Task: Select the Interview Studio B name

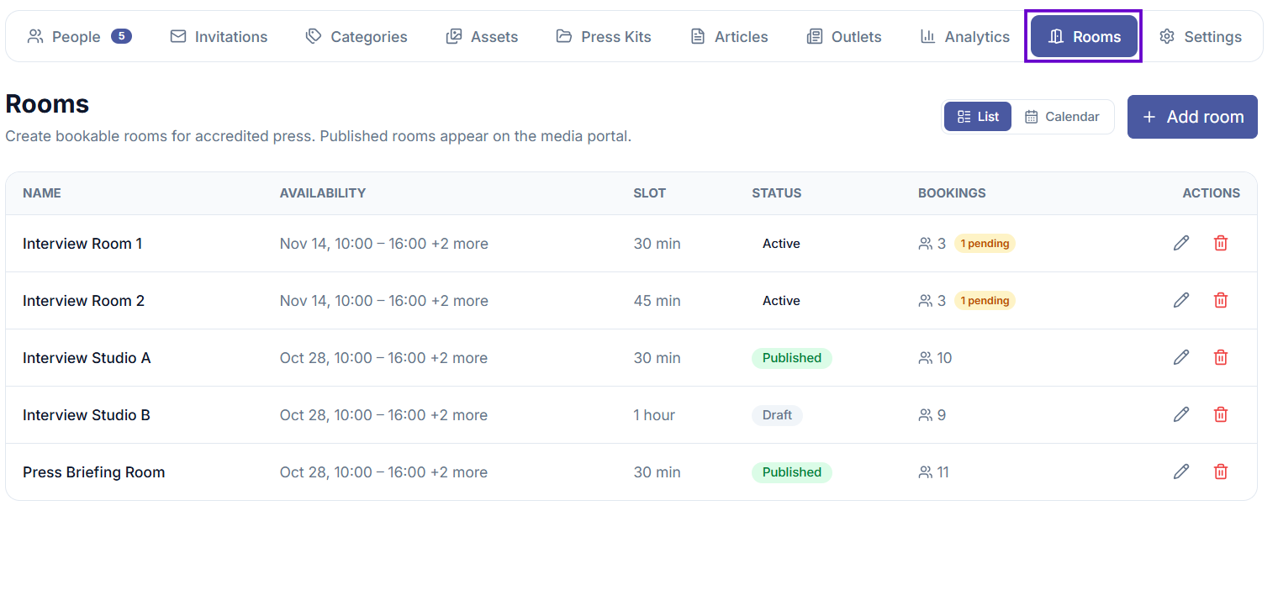Action: (x=87, y=415)
